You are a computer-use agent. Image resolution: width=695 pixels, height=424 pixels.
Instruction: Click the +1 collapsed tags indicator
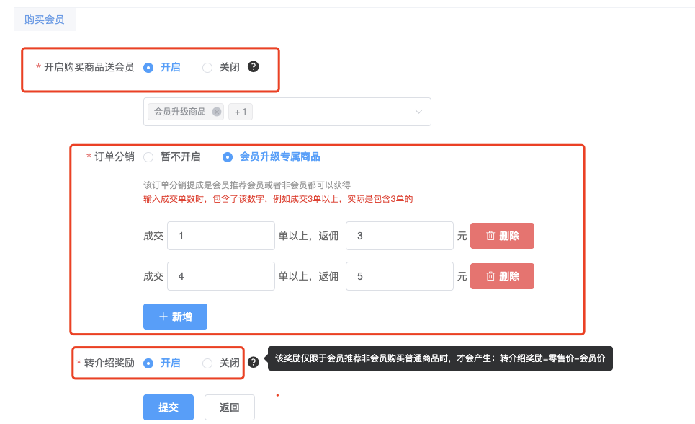coord(241,112)
